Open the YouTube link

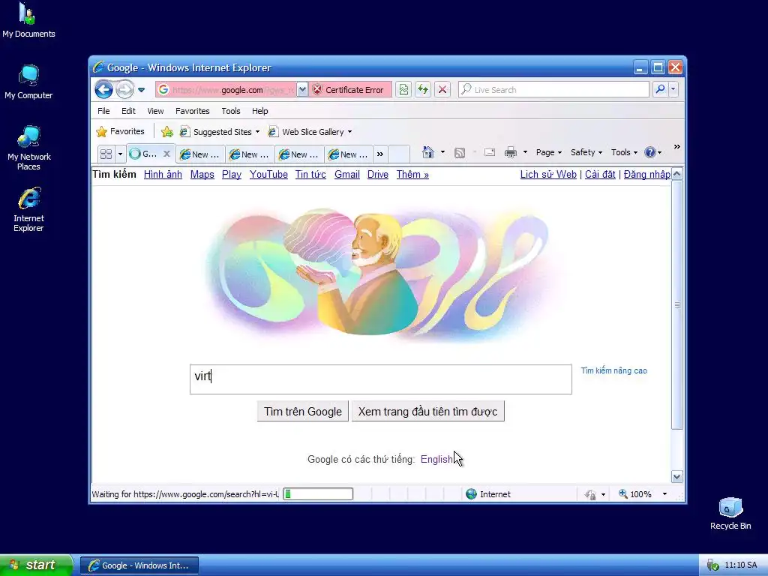tap(268, 174)
